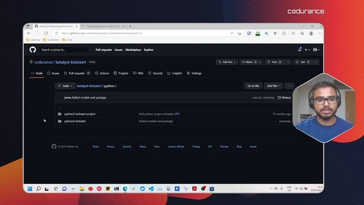Switch to the Wiki tab

pyautogui.click(x=138, y=73)
